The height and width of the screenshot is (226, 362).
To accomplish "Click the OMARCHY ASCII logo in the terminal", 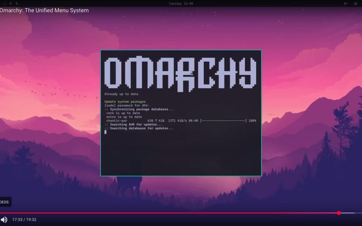I will pos(181,74).
